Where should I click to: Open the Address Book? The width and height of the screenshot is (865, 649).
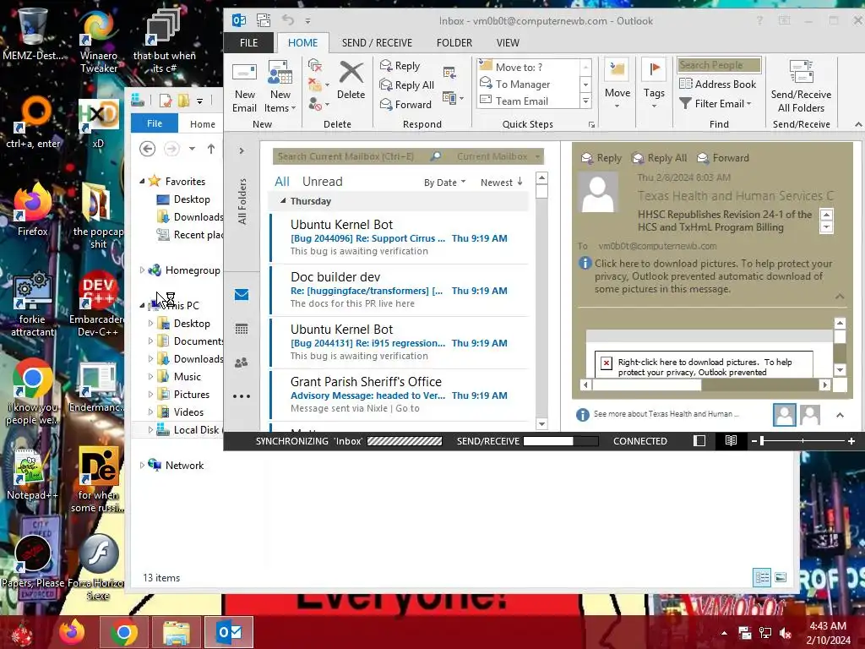[x=718, y=84]
